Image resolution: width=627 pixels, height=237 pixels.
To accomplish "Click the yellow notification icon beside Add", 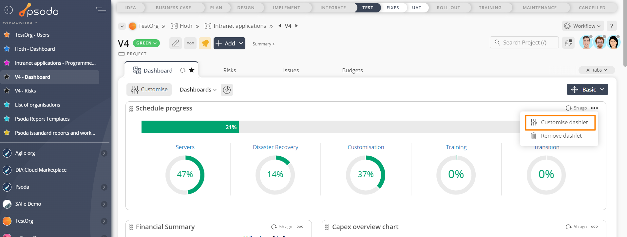I will (x=205, y=43).
